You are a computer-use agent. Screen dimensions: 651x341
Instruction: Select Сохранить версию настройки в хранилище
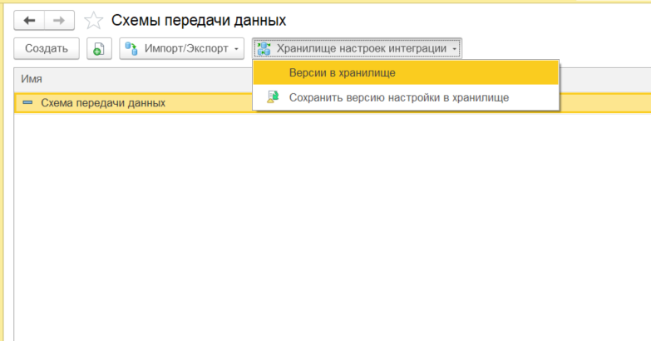406,97
